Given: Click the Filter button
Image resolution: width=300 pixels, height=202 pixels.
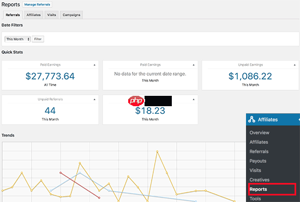Looking at the screenshot, I should coord(38,39).
